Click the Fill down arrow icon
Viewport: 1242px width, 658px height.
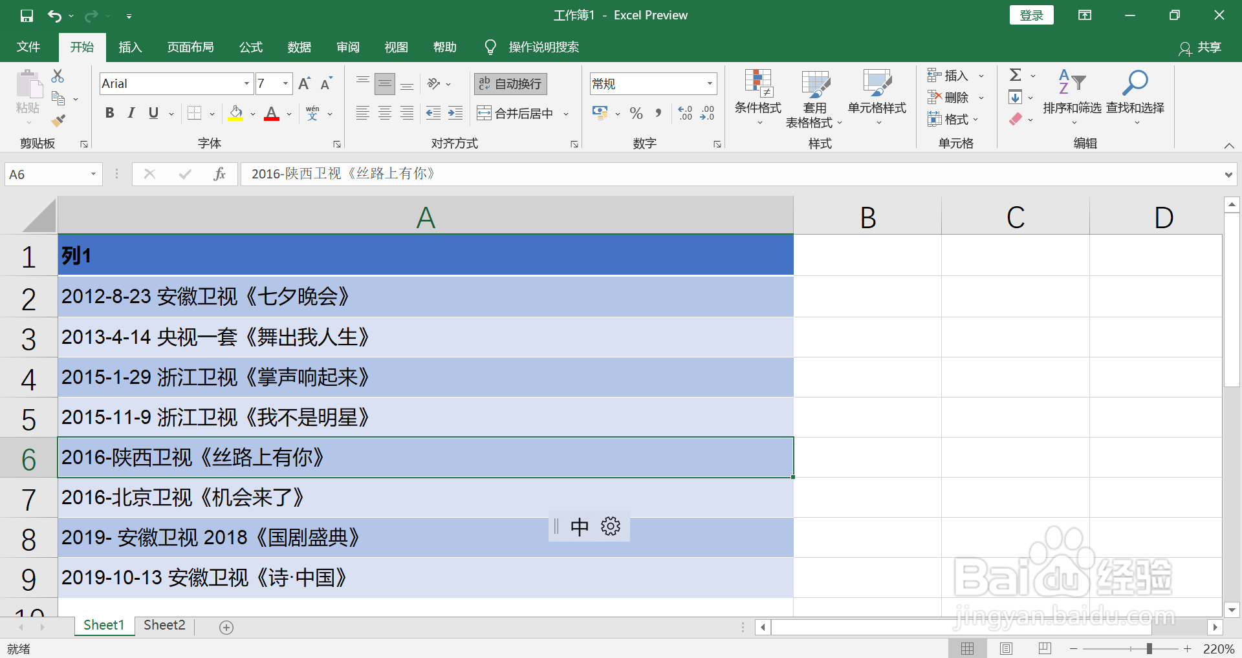pos(1016,98)
